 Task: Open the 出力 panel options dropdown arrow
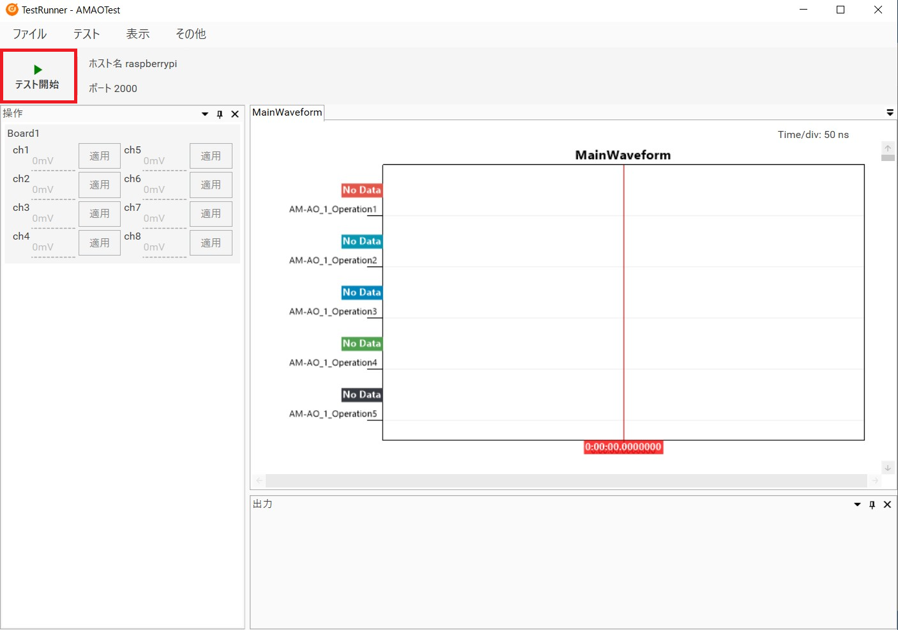[856, 504]
